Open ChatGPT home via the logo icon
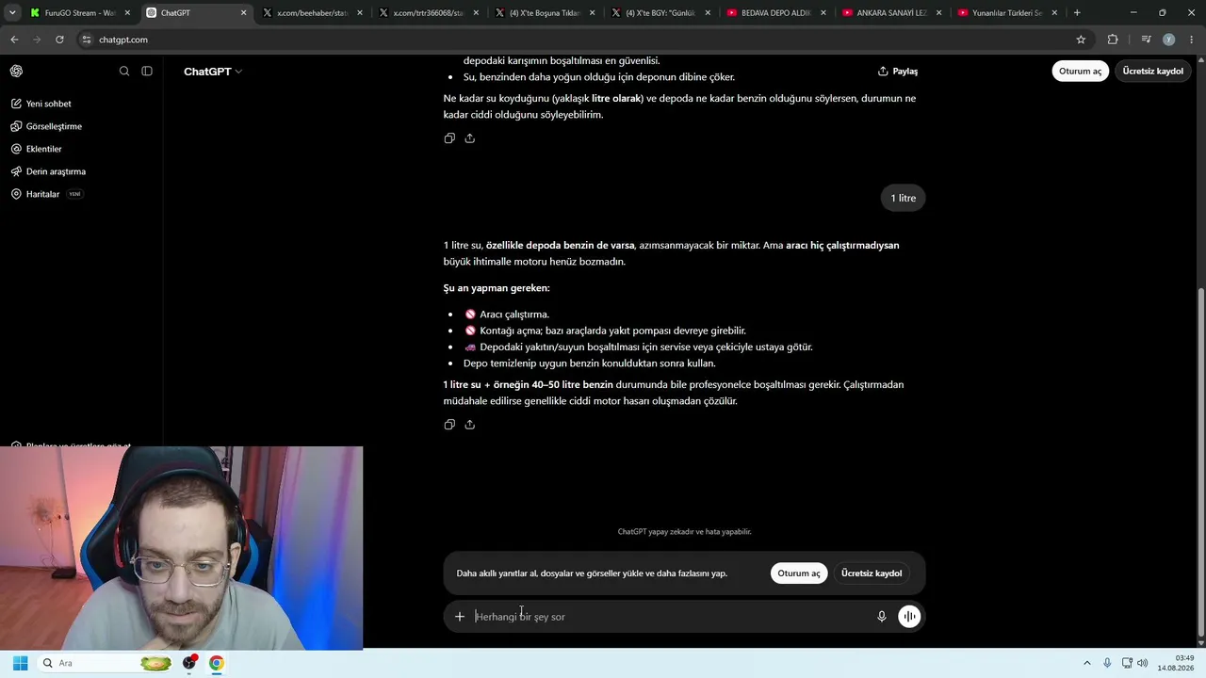Viewport: 1206px width, 678px height. point(16,72)
